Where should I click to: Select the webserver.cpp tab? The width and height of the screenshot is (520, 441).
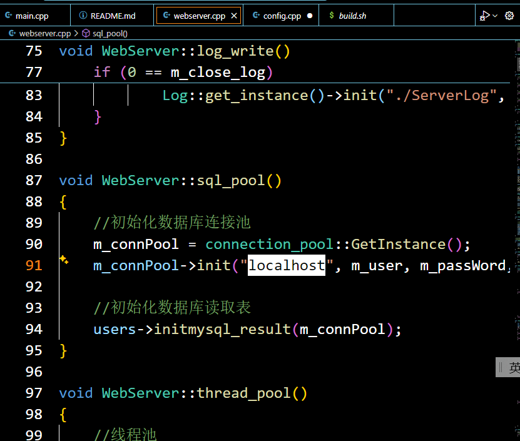(199, 16)
